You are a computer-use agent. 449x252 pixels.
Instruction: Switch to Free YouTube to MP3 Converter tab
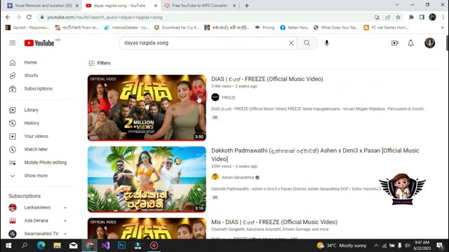click(199, 6)
